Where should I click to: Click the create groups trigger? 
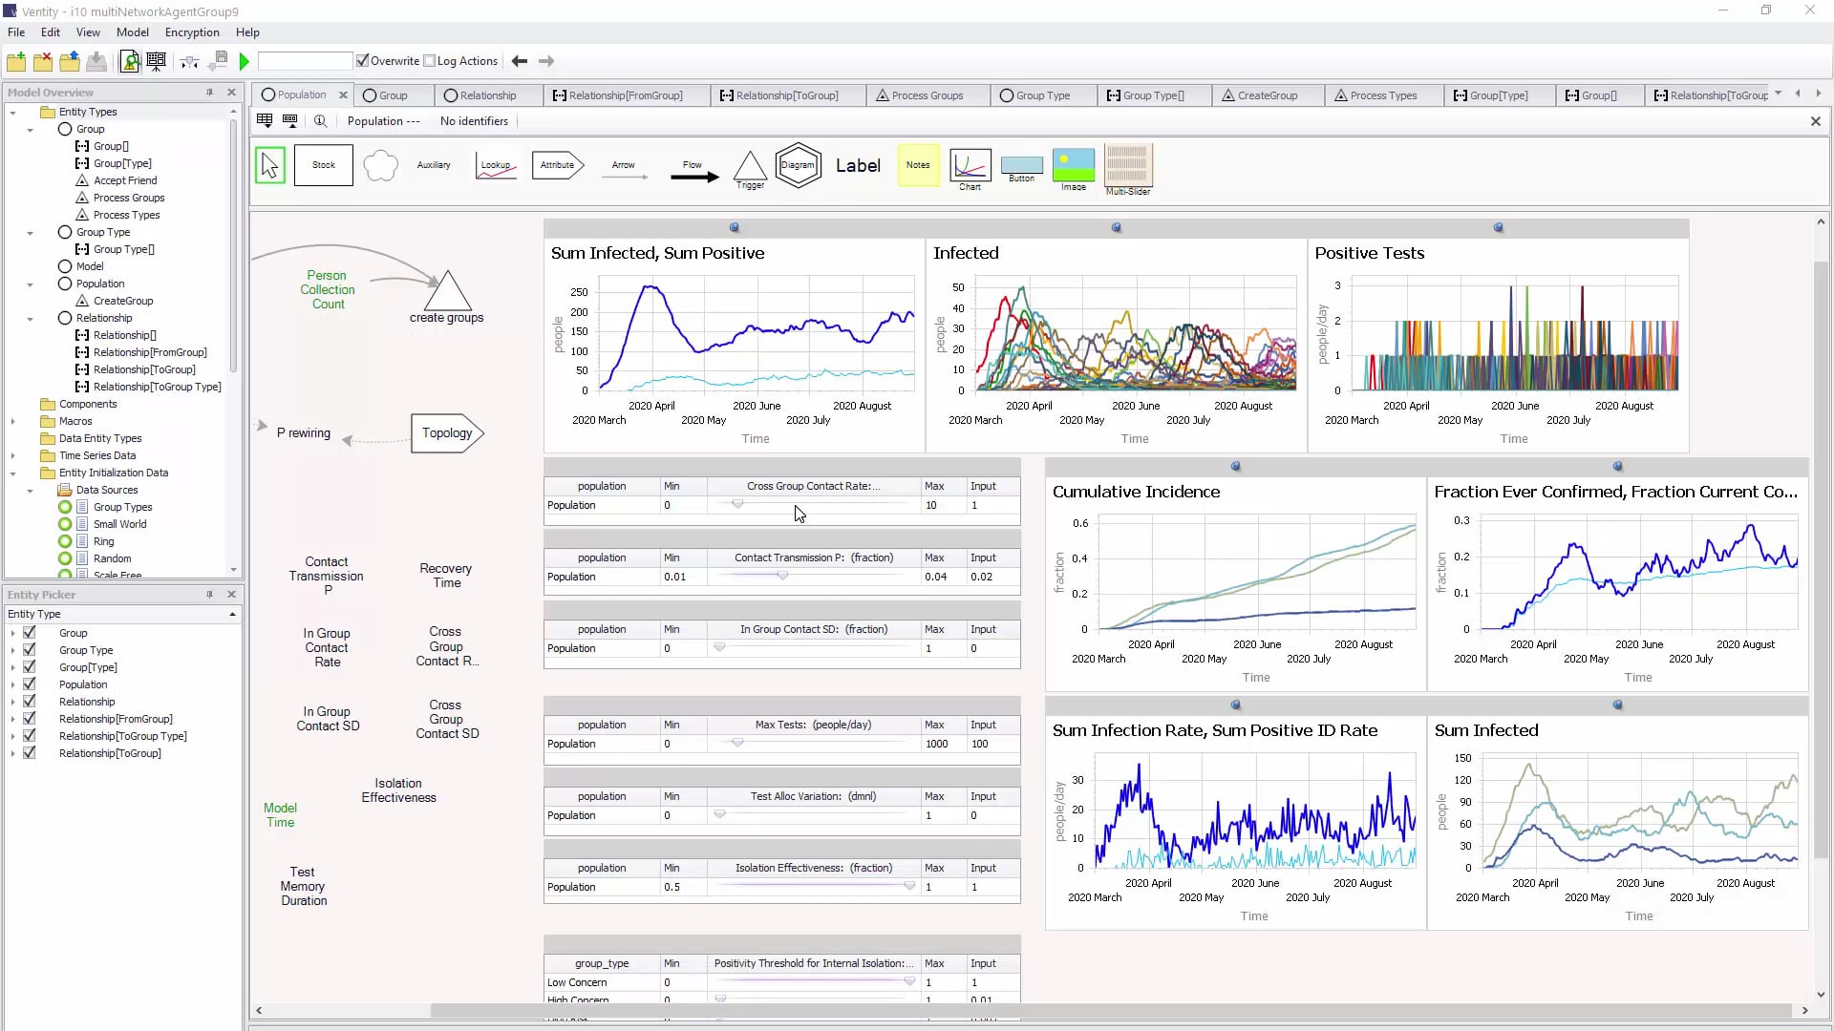point(447,299)
